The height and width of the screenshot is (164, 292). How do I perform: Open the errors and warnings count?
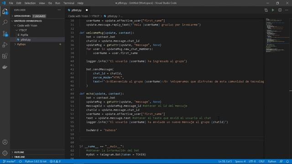[55, 161]
